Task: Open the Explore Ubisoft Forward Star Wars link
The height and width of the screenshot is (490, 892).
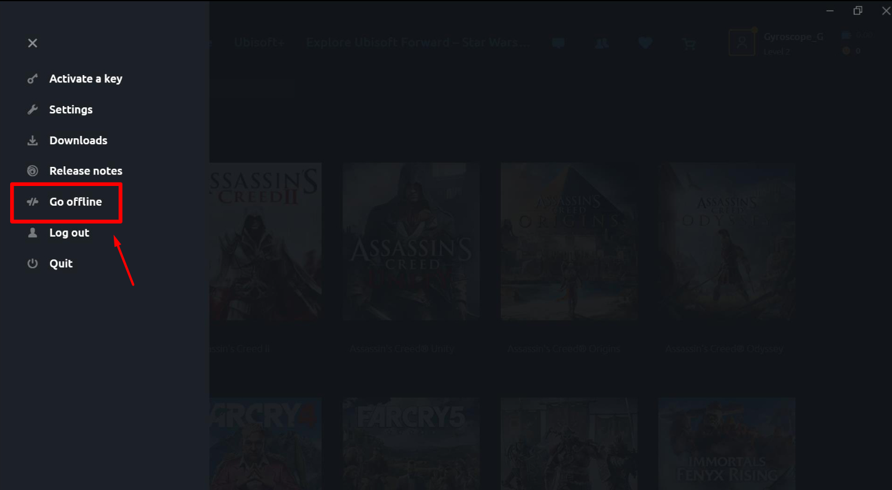Action: [418, 42]
